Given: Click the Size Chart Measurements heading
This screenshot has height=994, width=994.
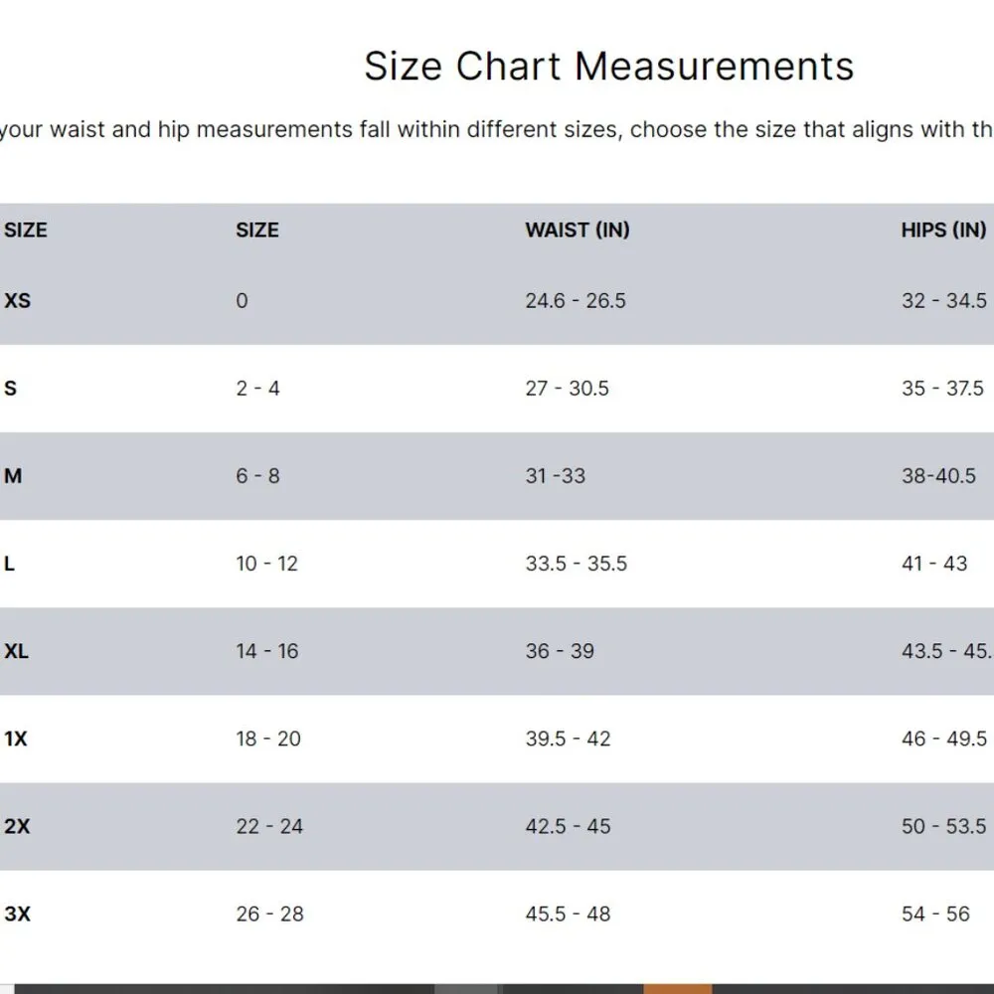Looking at the screenshot, I should pos(608,67).
